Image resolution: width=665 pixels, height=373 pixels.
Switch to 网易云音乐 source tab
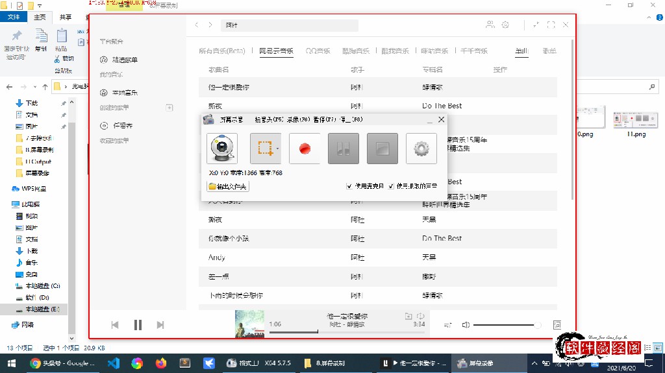point(276,51)
